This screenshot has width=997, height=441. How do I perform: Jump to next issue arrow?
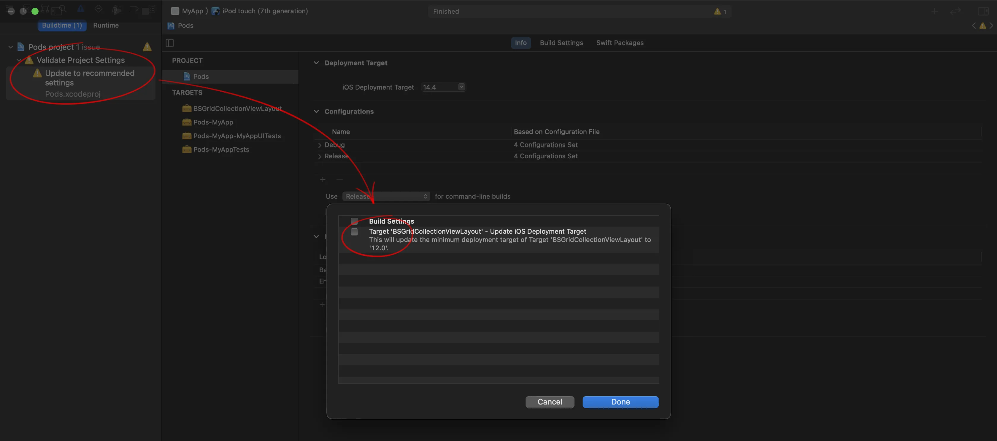click(991, 26)
